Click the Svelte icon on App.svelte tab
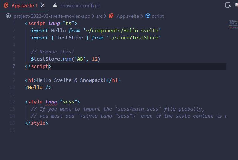238x160 pixels. 6,5
